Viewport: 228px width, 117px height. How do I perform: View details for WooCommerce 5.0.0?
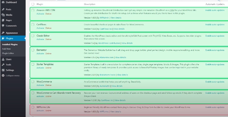tap(117, 86)
